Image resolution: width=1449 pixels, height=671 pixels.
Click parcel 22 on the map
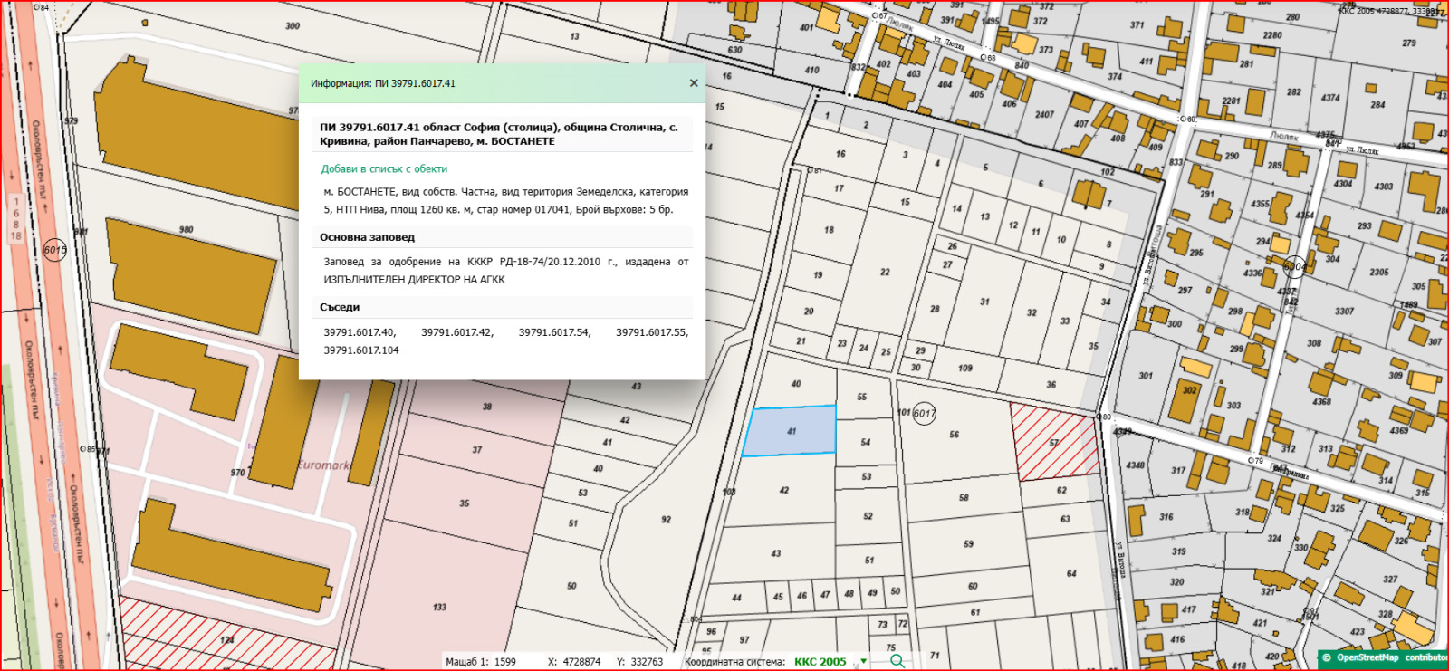[x=885, y=272]
